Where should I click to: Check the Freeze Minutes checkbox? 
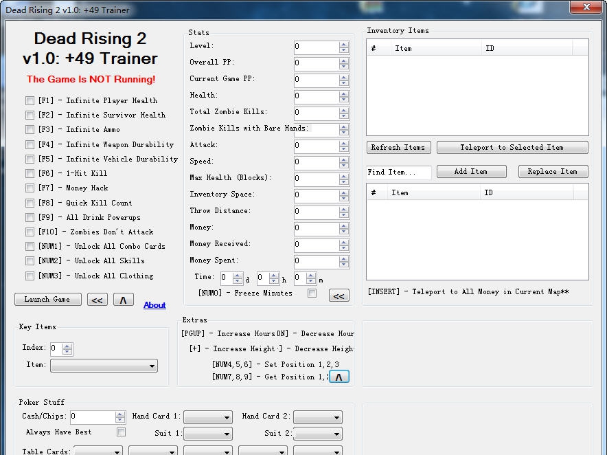click(312, 293)
